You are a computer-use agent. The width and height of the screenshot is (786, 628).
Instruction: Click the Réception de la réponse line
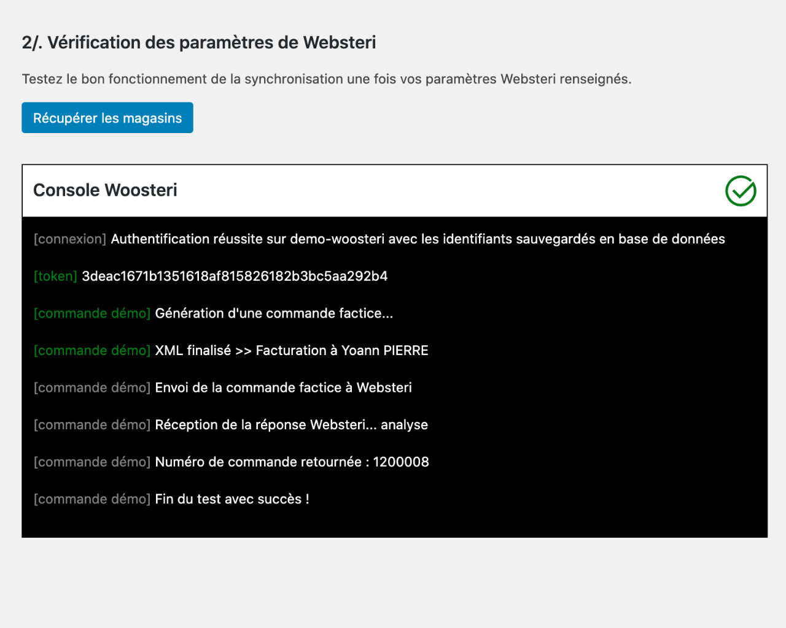pos(291,424)
